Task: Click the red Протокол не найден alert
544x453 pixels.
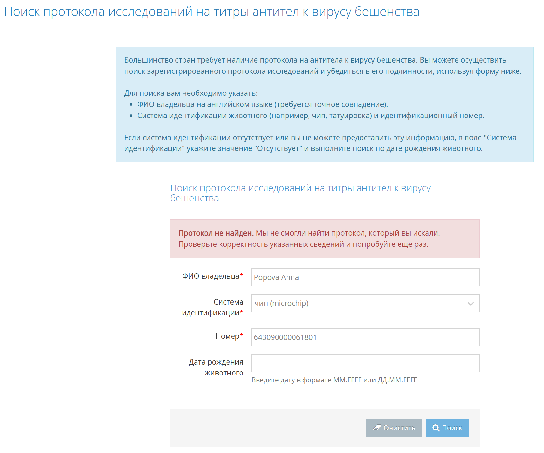Action: click(324, 238)
